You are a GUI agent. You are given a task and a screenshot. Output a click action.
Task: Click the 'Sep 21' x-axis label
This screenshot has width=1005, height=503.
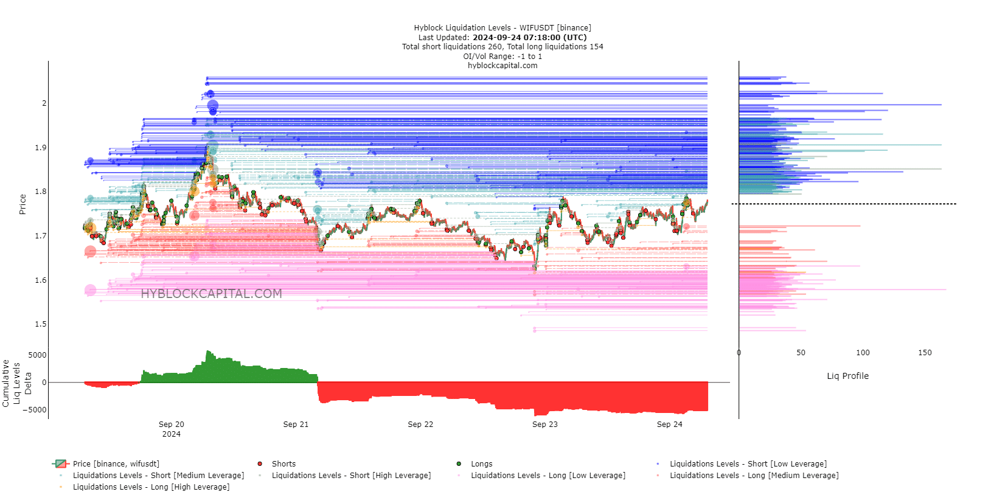pos(296,425)
